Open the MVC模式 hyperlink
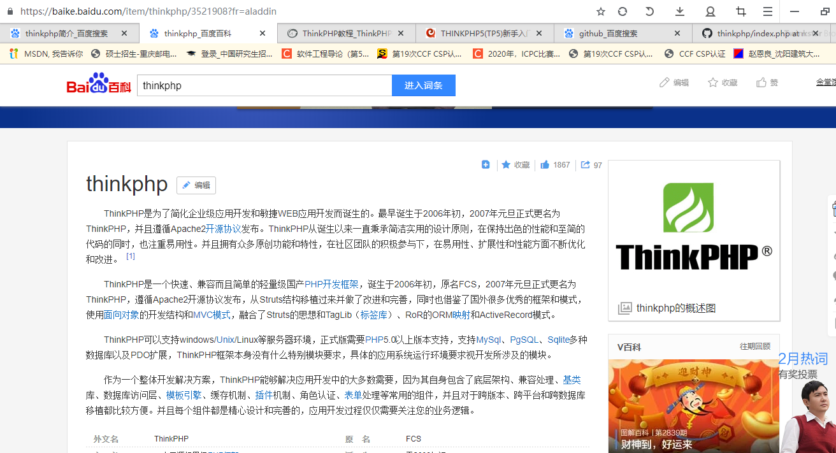836x453 pixels. tap(212, 315)
